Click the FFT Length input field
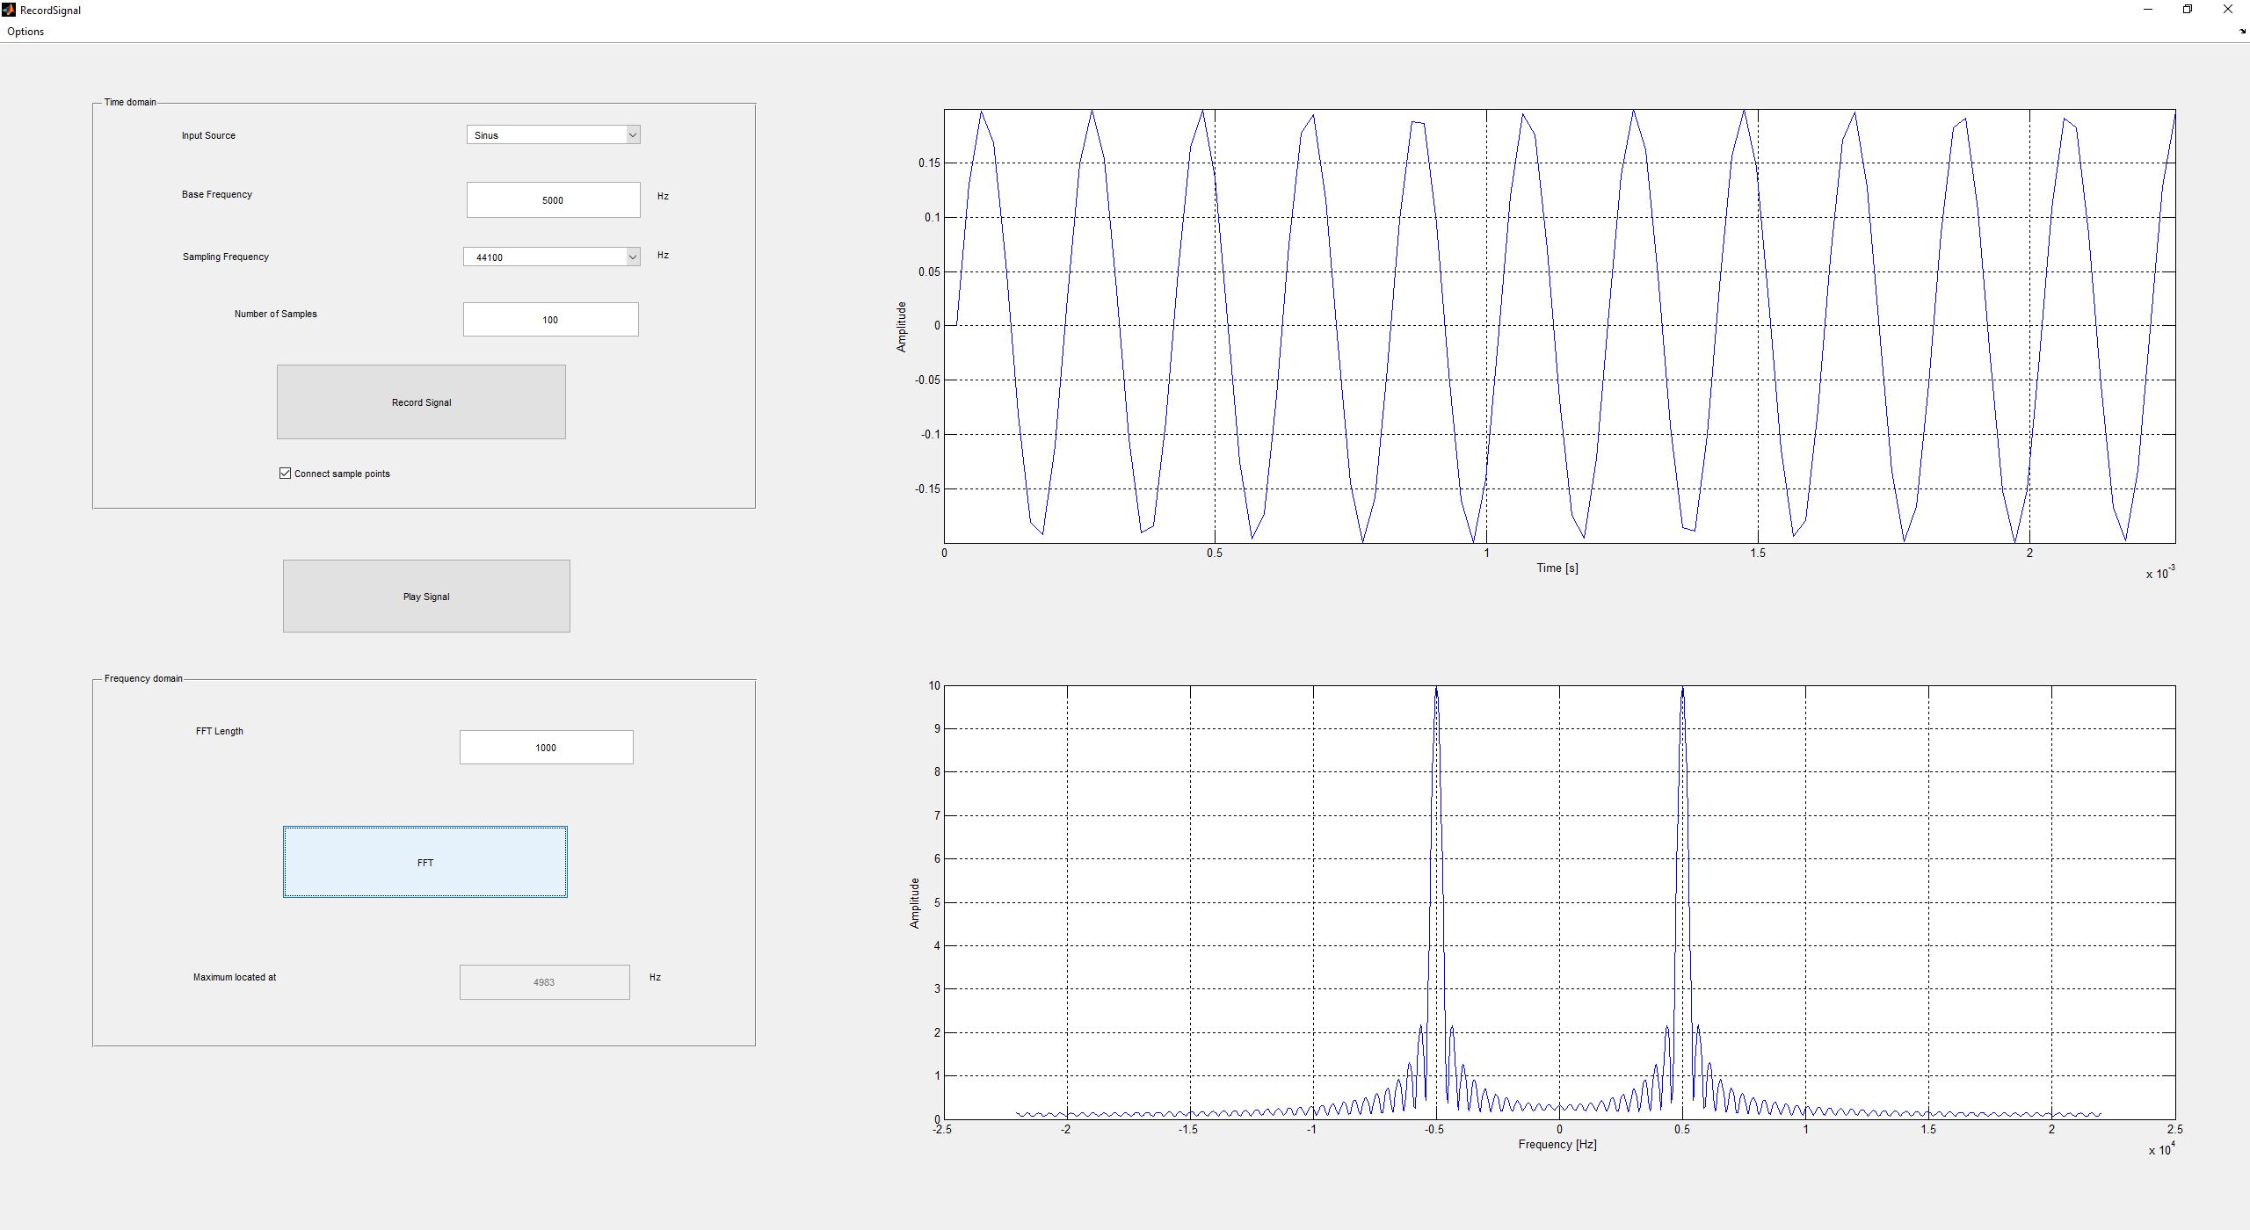2250x1230 pixels. click(x=546, y=748)
